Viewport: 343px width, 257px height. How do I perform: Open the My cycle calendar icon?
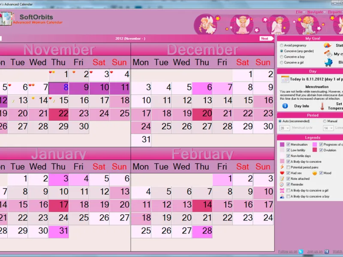coord(328,54)
